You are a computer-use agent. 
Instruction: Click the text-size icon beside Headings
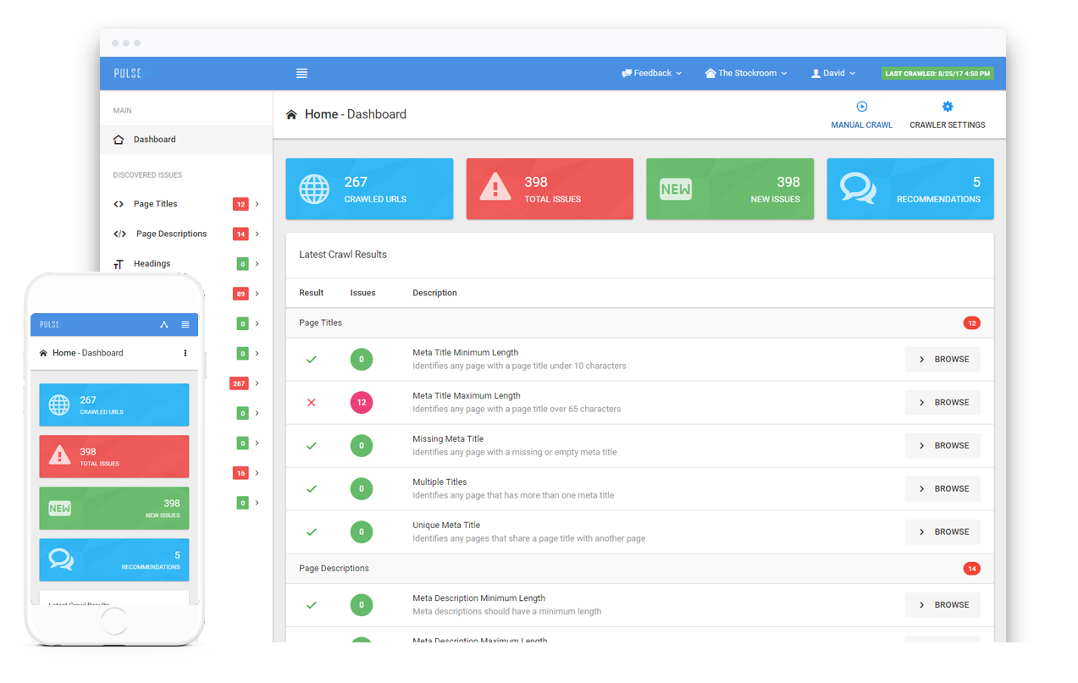(x=119, y=264)
